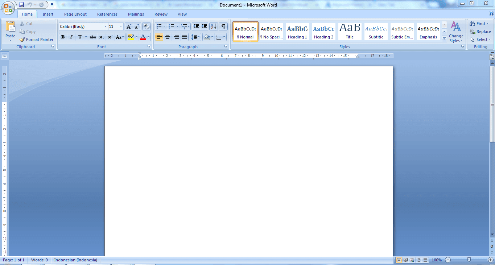Image resolution: width=495 pixels, height=265 pixels.
Task: Click the Change Styles button
Action: 456,32
